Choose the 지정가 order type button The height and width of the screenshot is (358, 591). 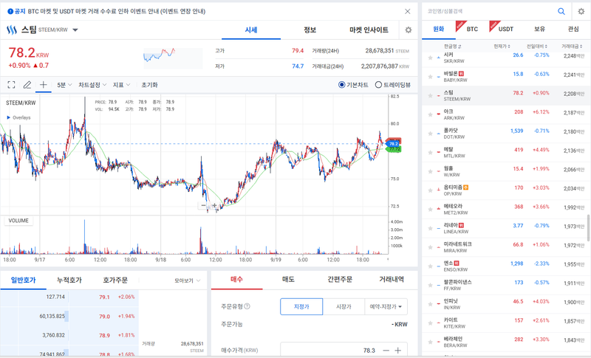(x=301, y=306)
